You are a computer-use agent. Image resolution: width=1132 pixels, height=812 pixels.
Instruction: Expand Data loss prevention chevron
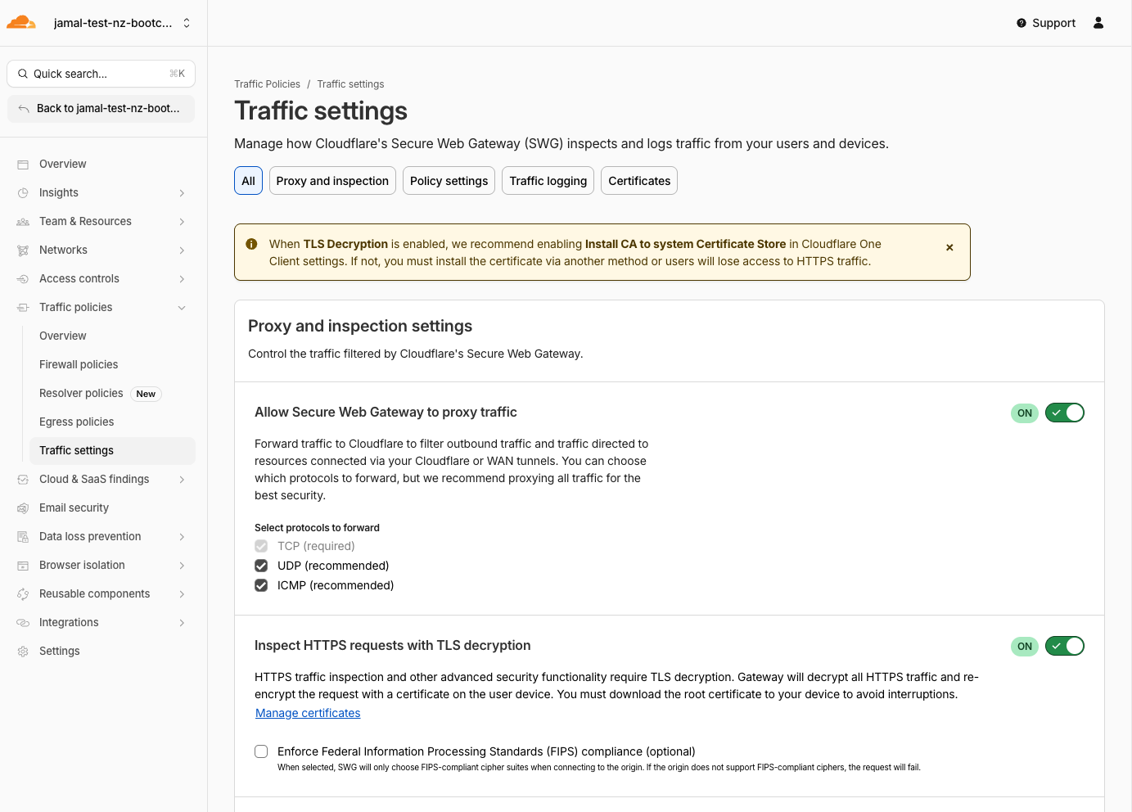(x=182, y=537)
